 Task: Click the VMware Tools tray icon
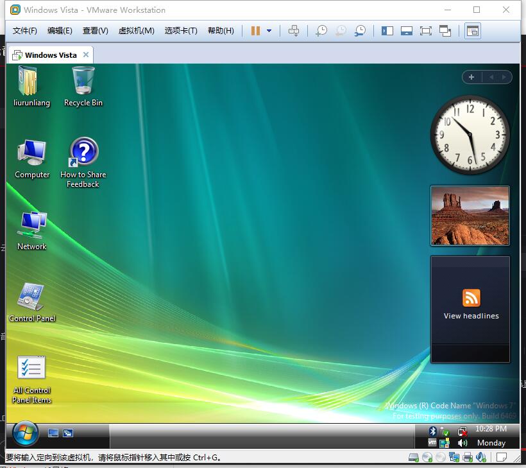(x=432, y=443)
